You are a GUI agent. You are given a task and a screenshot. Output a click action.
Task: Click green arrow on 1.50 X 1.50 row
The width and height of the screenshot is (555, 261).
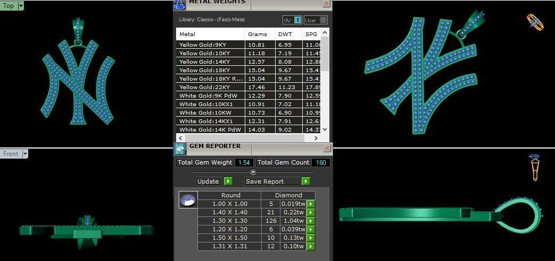[x=310, y=238]
